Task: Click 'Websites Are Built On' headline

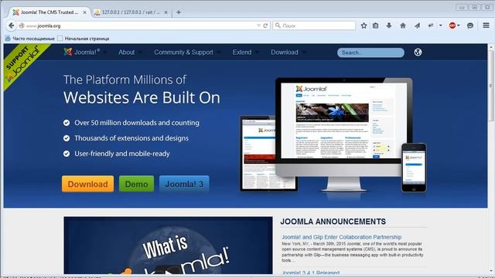Action: [142, 98]
